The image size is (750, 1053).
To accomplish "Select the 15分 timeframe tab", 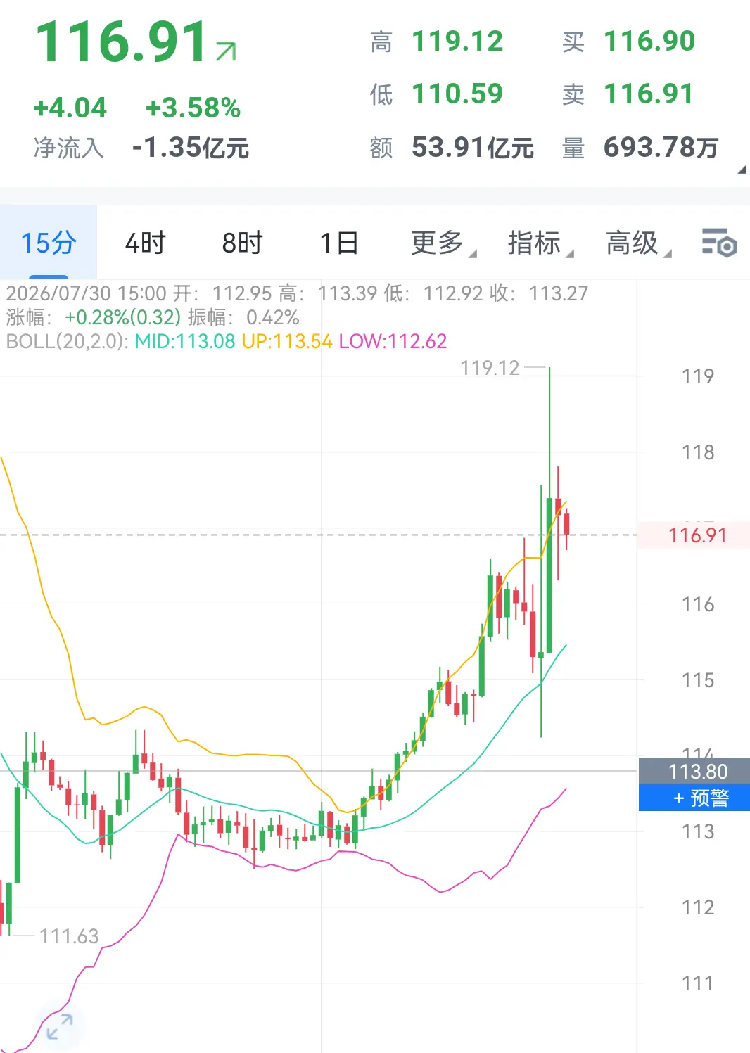I will tap(49, 243).
